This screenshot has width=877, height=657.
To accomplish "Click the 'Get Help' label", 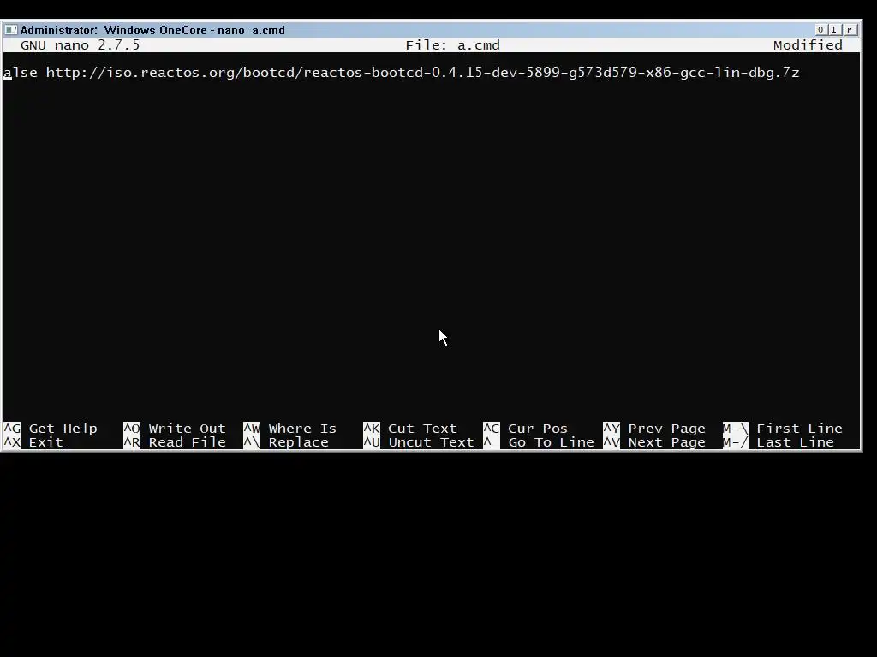I will click(x=63, y=429).
